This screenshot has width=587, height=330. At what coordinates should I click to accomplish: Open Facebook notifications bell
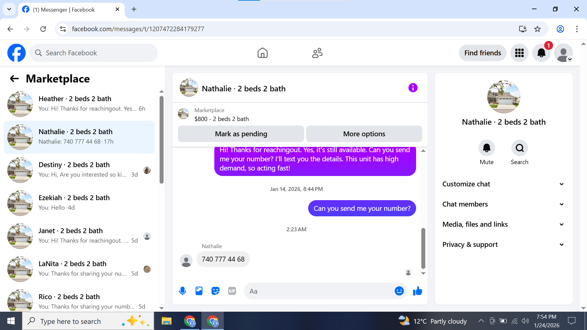click(541, 53)
